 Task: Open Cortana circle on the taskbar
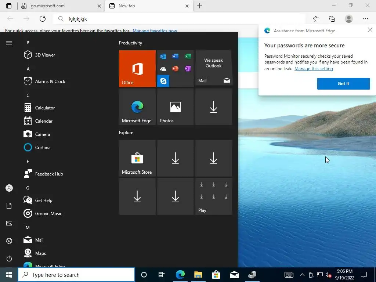click(x=144, y=275)
